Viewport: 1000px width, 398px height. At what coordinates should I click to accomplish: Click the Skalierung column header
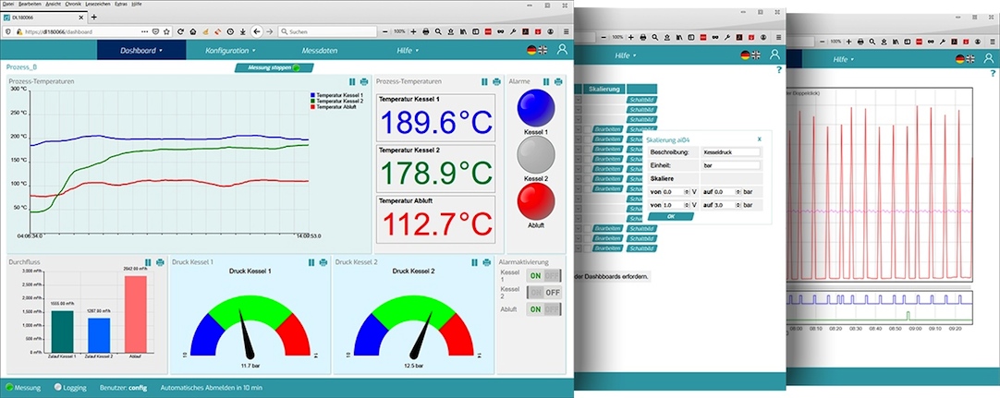point(604,90)
